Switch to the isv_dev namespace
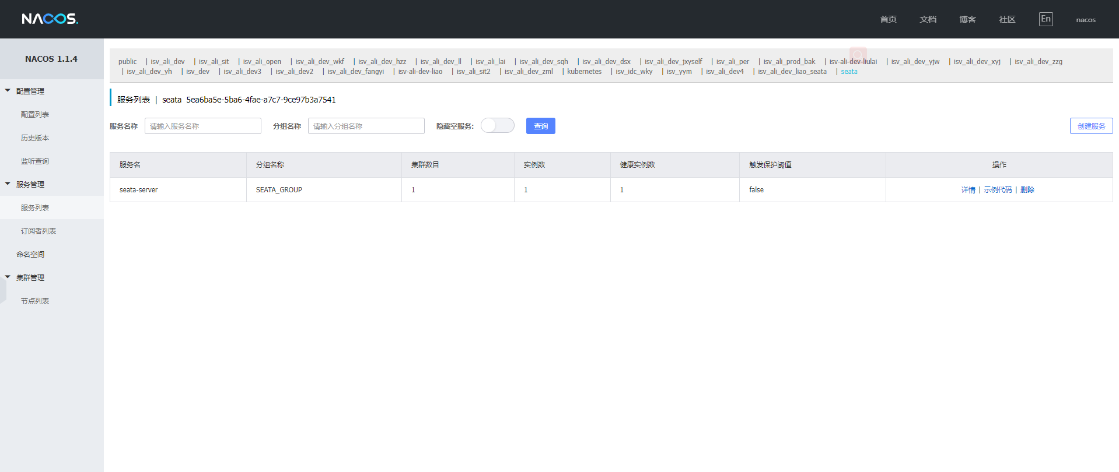The width and height of the screenshot is (1119, 472). point(198,72)
